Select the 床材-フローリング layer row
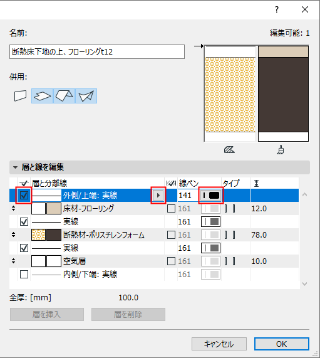The width and height of the screenshot is (320, 358). 154,208
